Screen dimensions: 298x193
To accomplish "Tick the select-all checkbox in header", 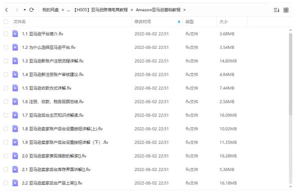I will [6, 22].
